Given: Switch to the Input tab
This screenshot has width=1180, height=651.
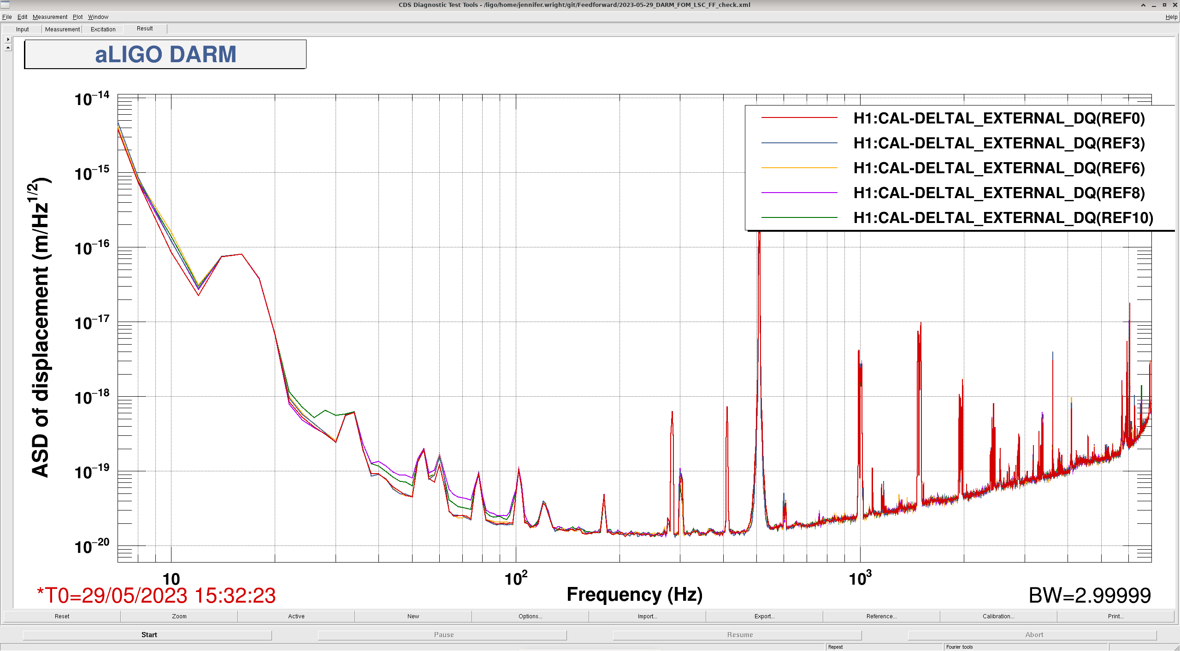Looking at the screenshot, I should 22,29.
